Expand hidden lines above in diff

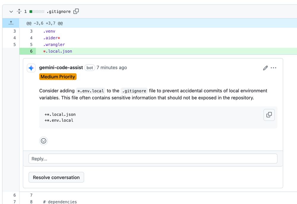(11, 23)
